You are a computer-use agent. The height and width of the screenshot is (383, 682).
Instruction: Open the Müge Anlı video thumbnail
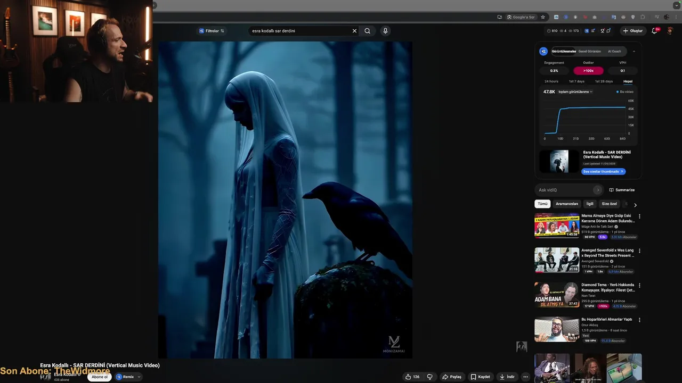(557, 226)
